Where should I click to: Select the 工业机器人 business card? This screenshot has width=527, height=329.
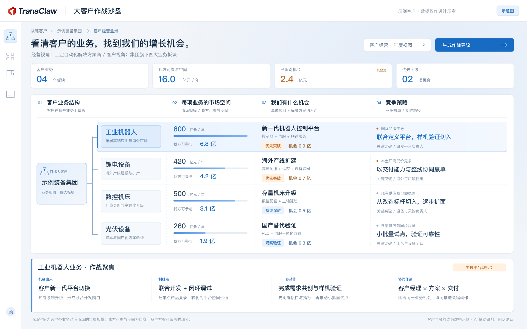pyautogui.click(x=131, y=137)
